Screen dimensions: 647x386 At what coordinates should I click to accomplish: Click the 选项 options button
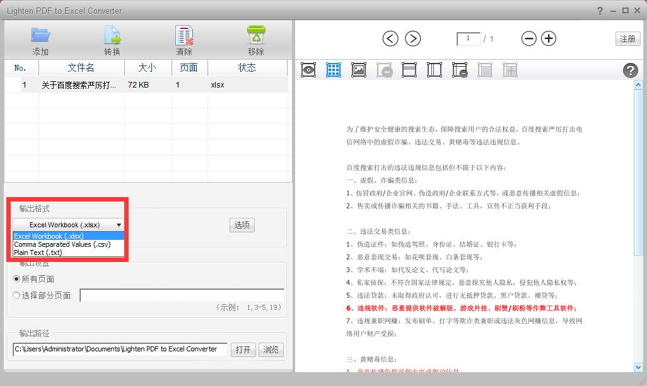[242, 225]
